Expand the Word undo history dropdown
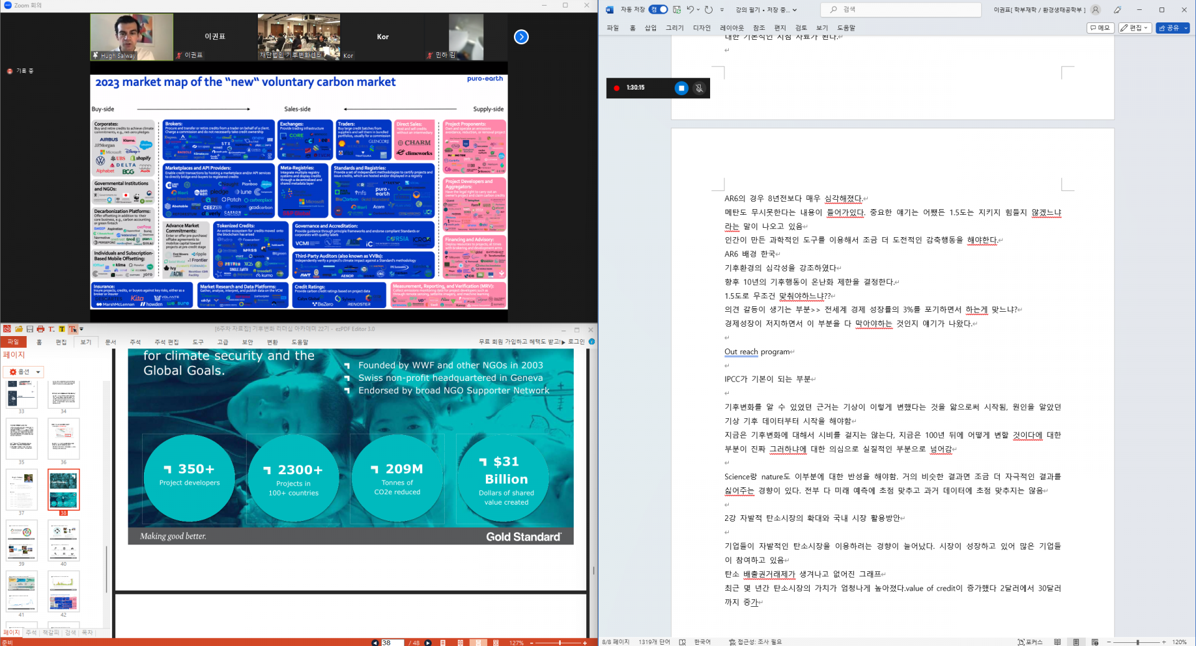Screen dimensions: 1196x646 pos(698,9)
